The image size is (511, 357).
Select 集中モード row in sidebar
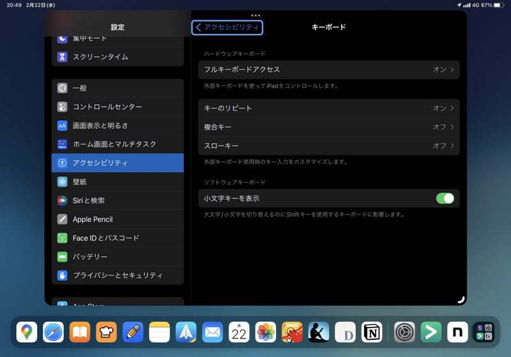coord(118,41)
